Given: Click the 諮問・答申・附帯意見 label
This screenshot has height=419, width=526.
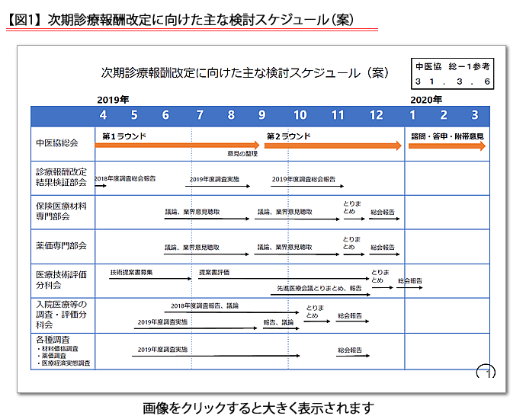Looking at the screenshot, I should tap(447, 136).
